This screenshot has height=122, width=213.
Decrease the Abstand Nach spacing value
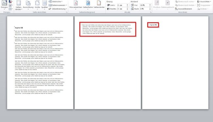pyautogui.click(x=150, y=9)
